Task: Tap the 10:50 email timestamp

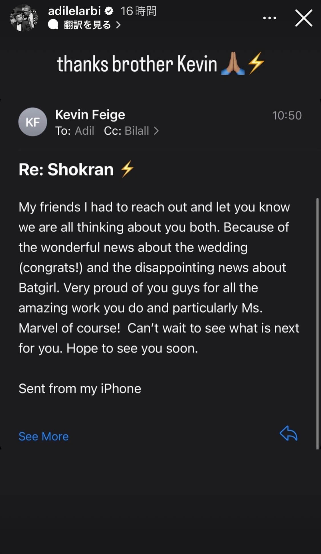Action: pyautogui.click(x=287, y=116)
